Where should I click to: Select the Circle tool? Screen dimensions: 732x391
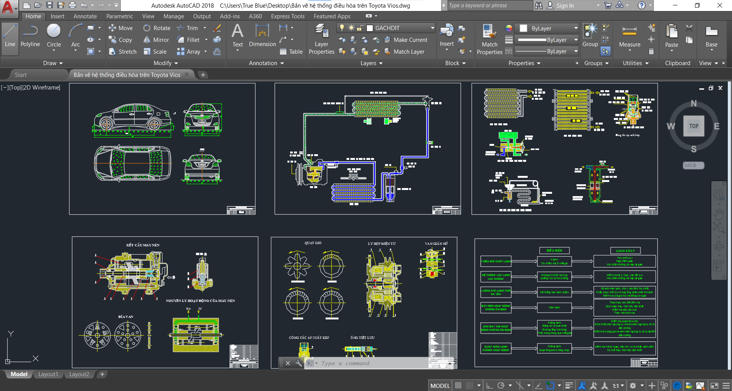pos(54,35)
